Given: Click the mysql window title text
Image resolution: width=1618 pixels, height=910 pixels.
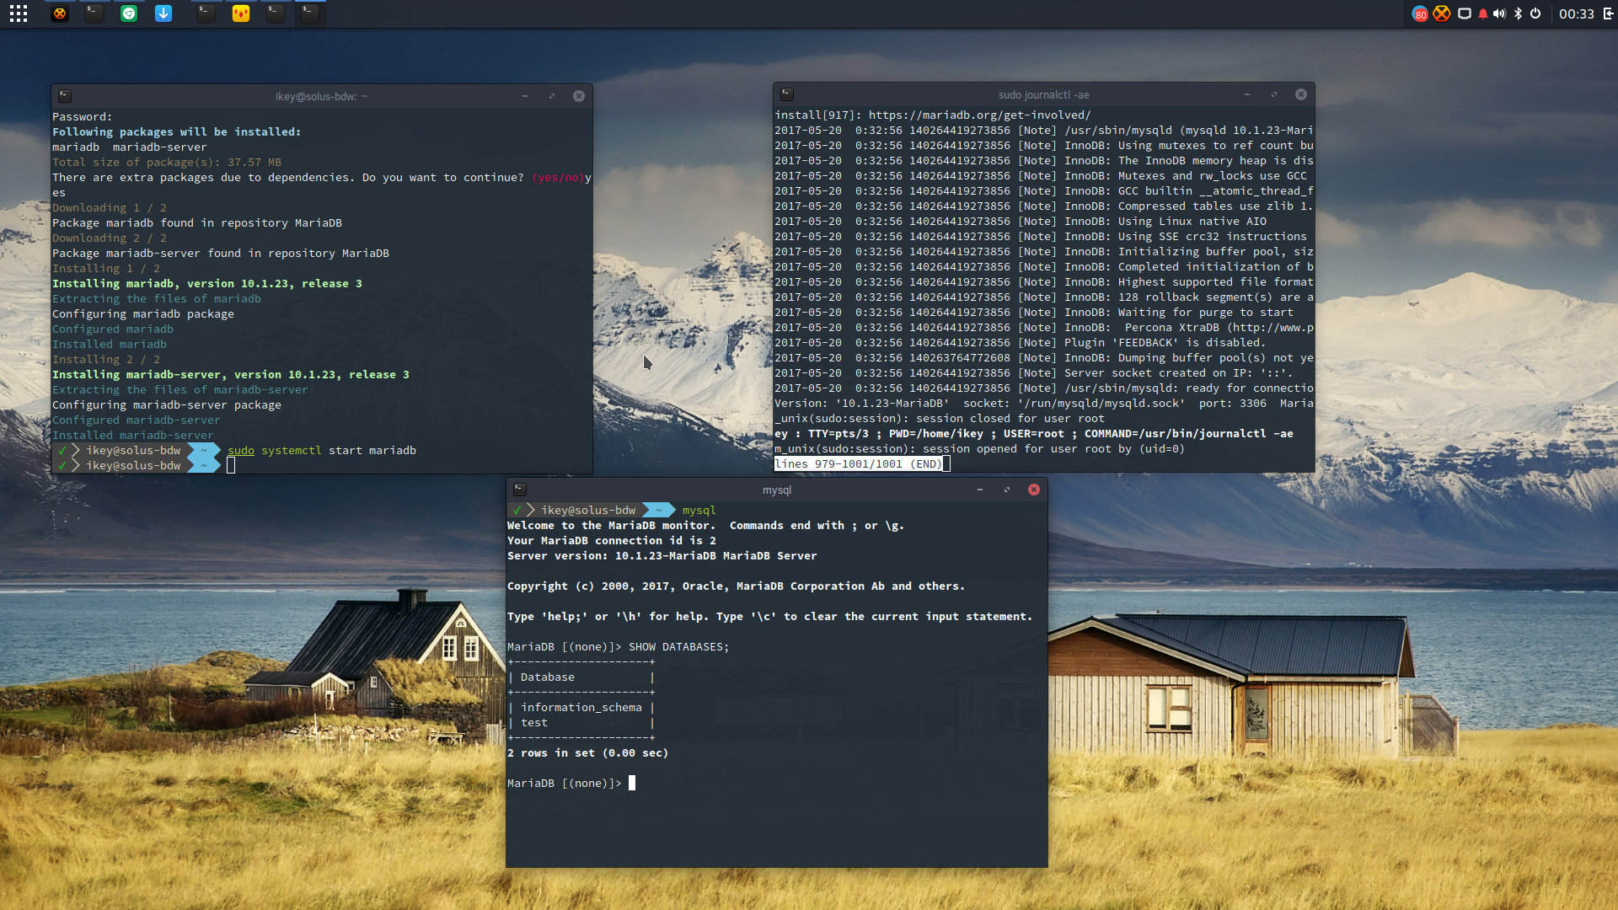Looking at the screenshot, I should pyautogui.click(x=777, y=490).
